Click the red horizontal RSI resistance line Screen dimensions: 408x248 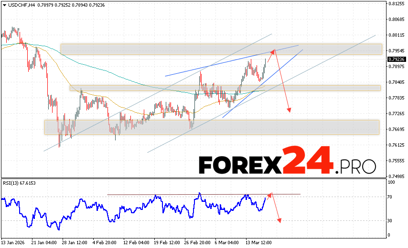191,194
